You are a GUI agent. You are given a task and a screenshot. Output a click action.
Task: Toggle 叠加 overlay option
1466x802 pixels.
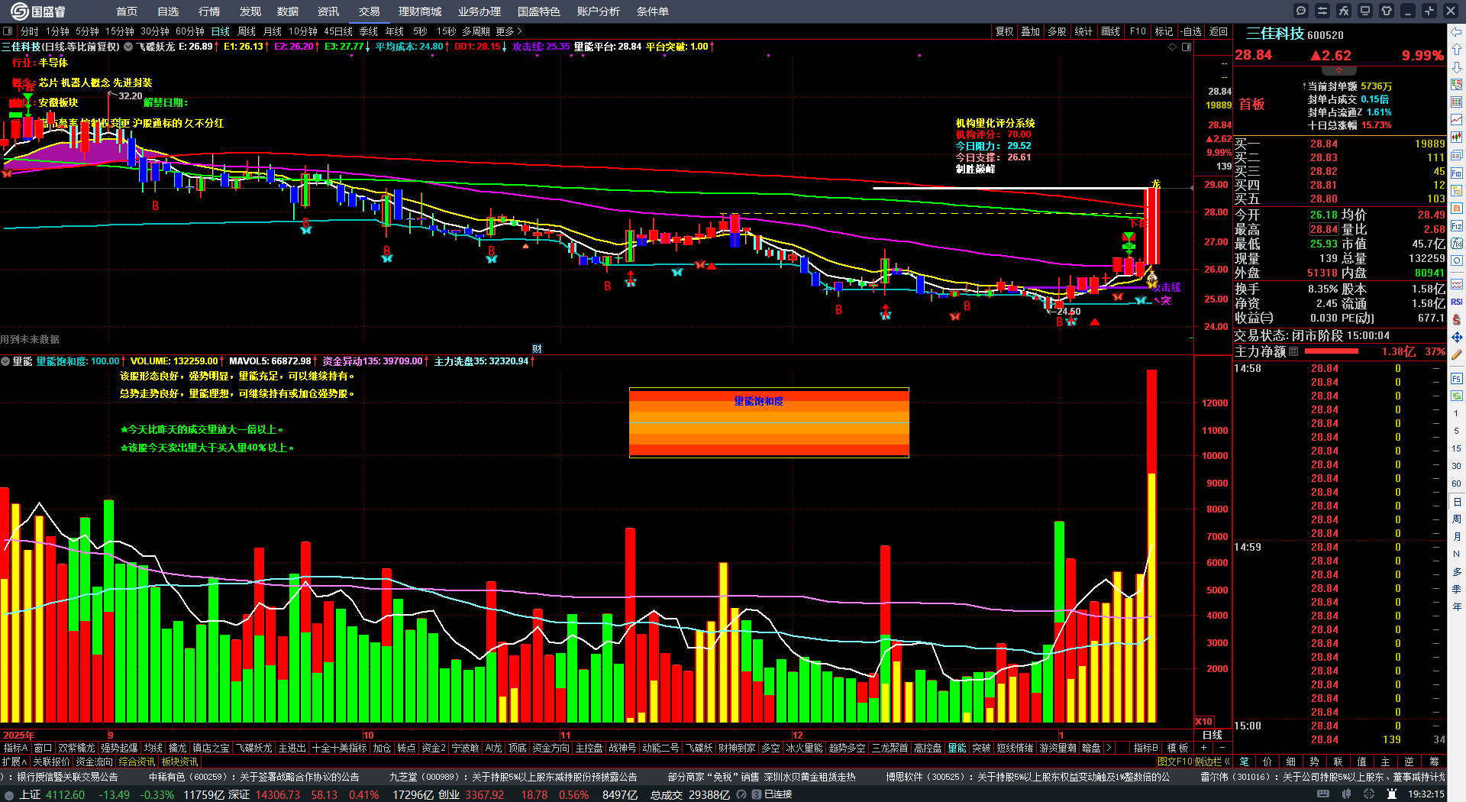1031,31
